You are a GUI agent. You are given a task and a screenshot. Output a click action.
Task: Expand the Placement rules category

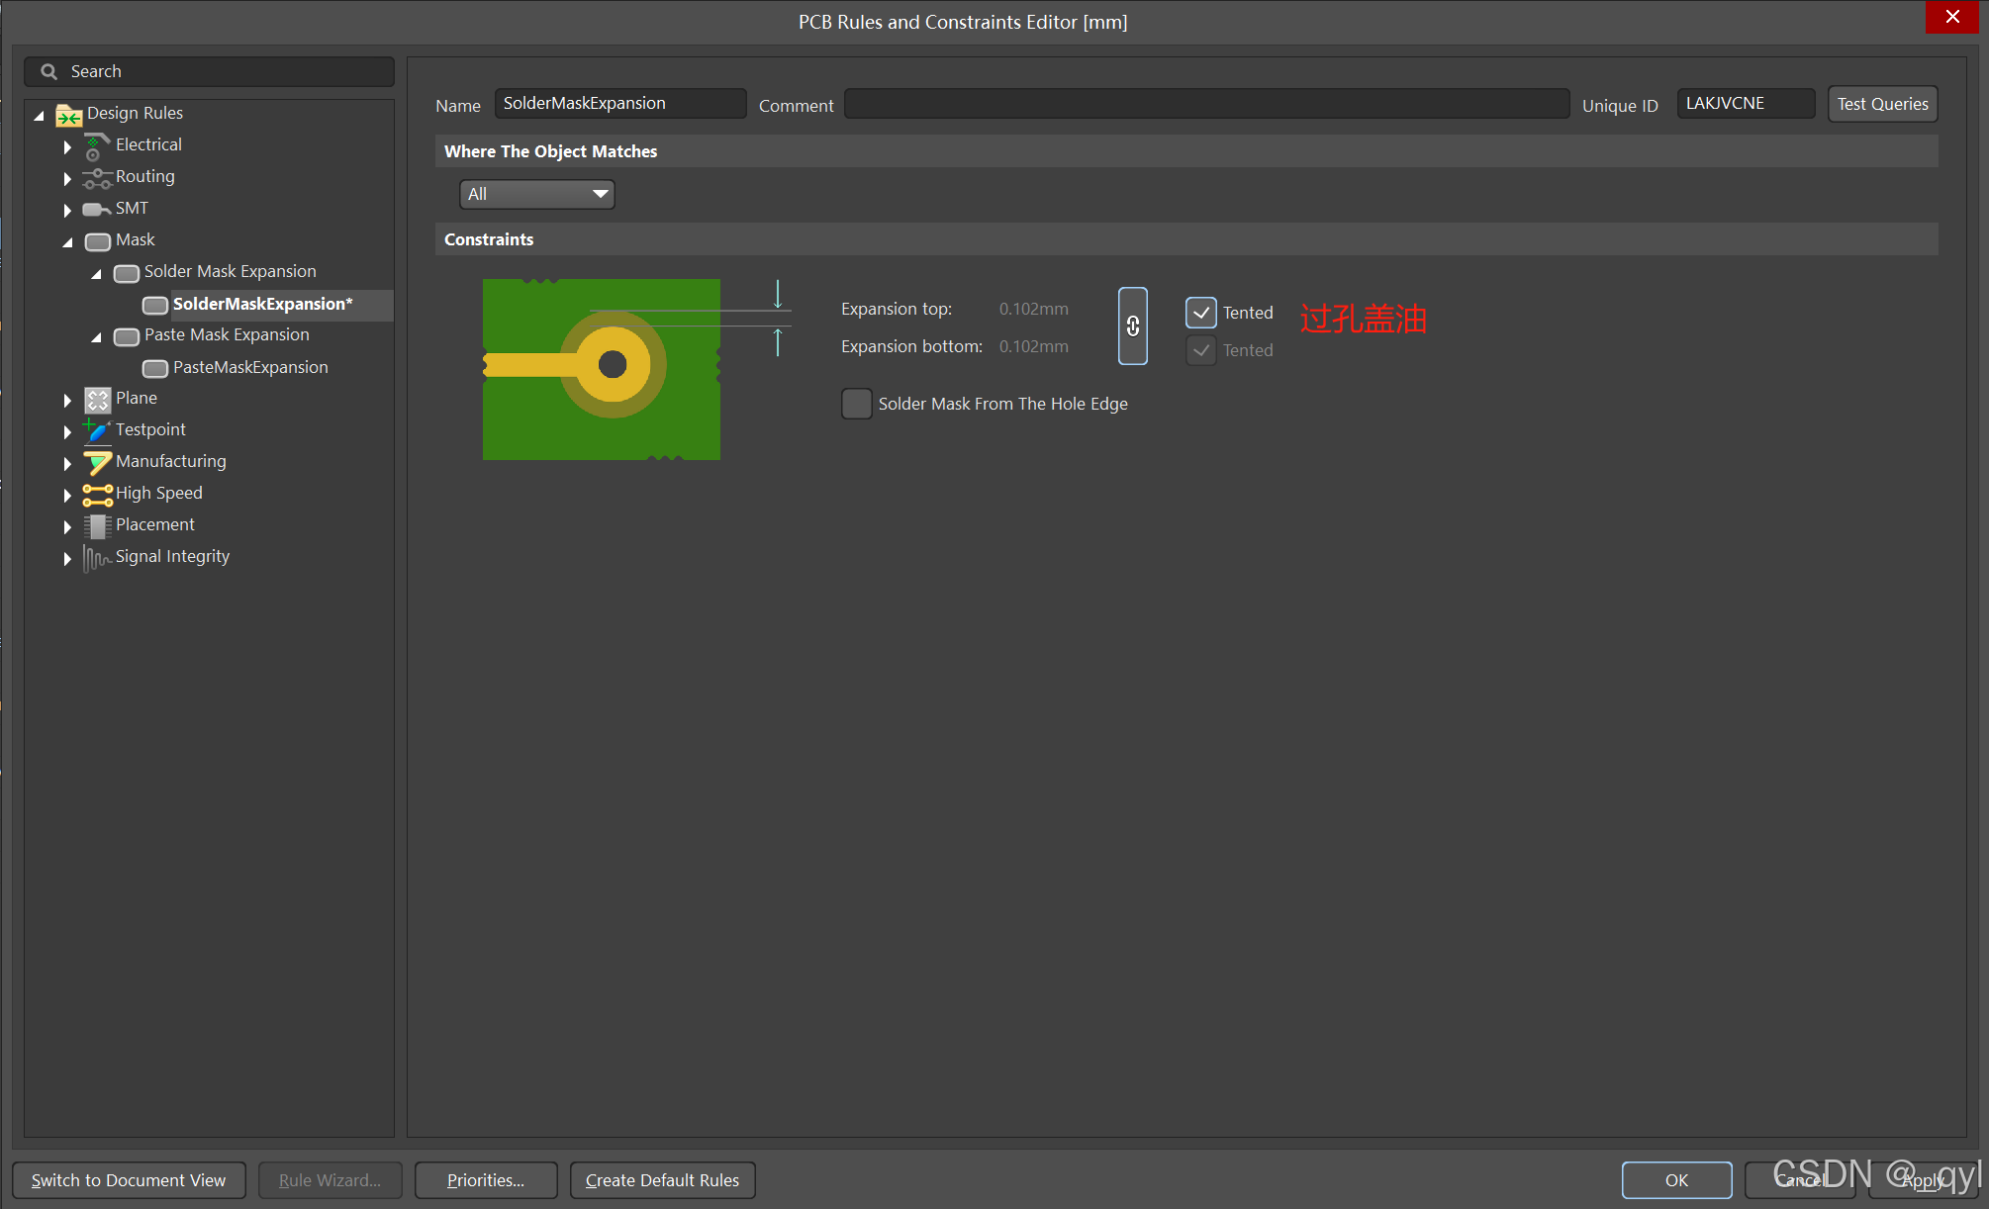pos(67,526)
